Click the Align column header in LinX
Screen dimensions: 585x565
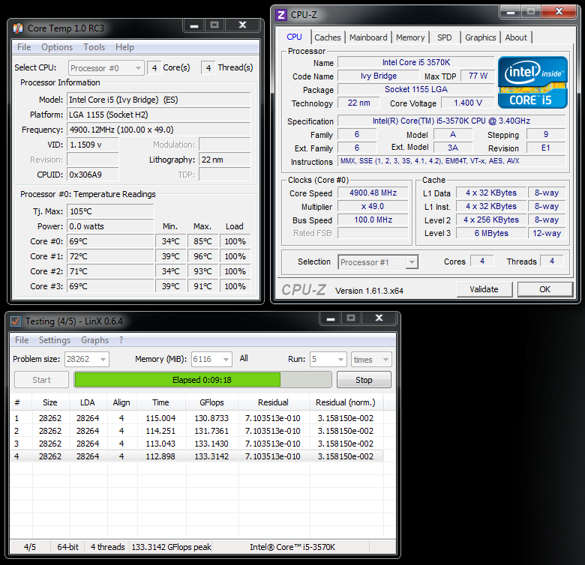[x=121, y=402]
